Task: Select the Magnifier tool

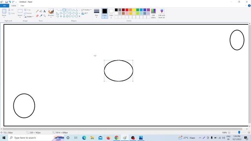Action: (44, 16)
